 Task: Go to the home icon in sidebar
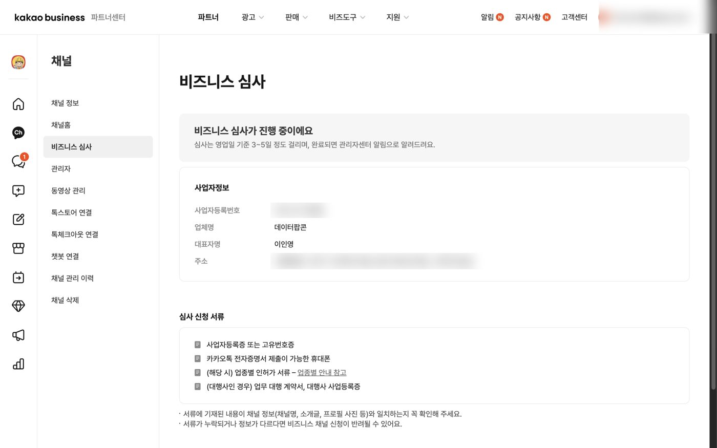pos(18,104)
